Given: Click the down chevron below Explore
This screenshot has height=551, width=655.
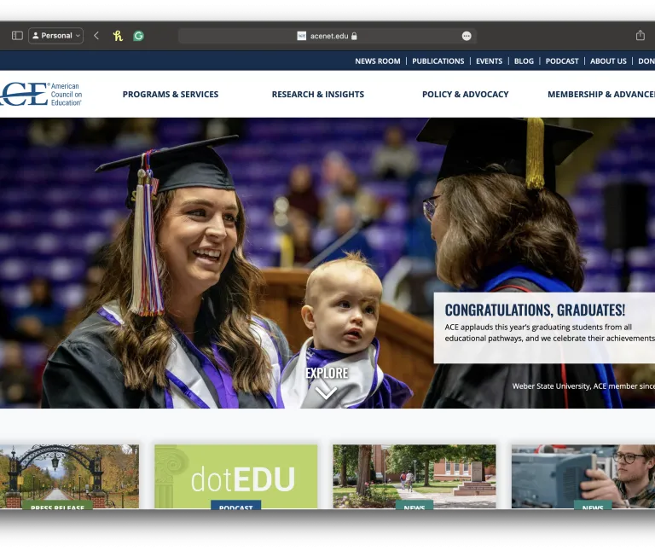Looking at the screenshot, I should [327, 392].
